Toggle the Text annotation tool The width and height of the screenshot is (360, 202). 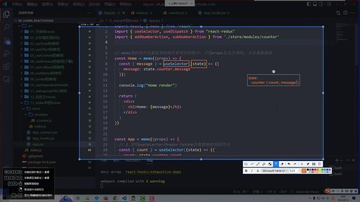tap(276, 164)
